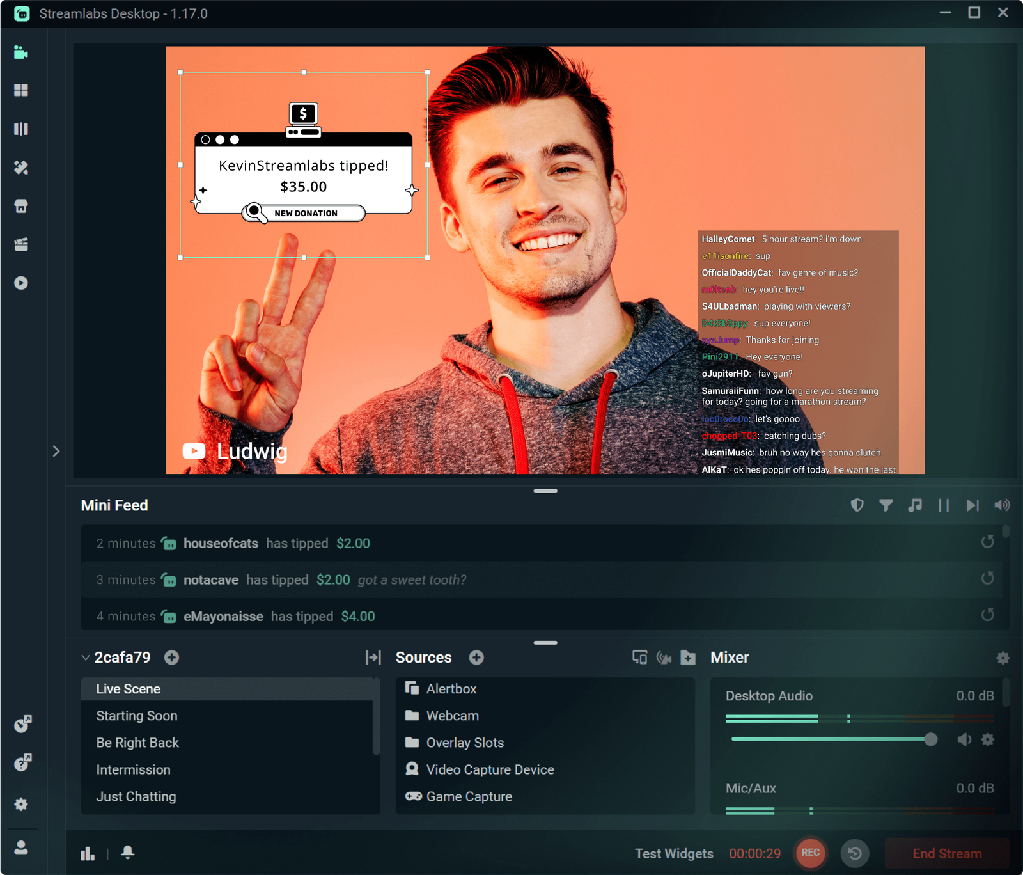Open Desktop Audio source settings gear

(988, 739)
